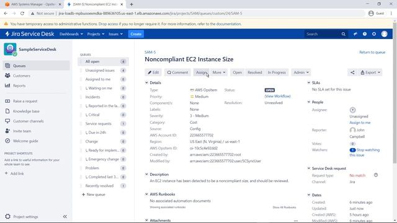This screenshot has height=223, width=397.
Task: Open the Issues dropdown menu
Action: (116, 34)
